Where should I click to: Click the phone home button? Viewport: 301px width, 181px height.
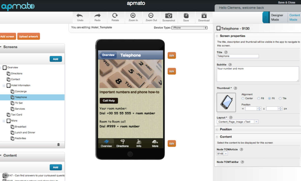click(x=130, y=154)
